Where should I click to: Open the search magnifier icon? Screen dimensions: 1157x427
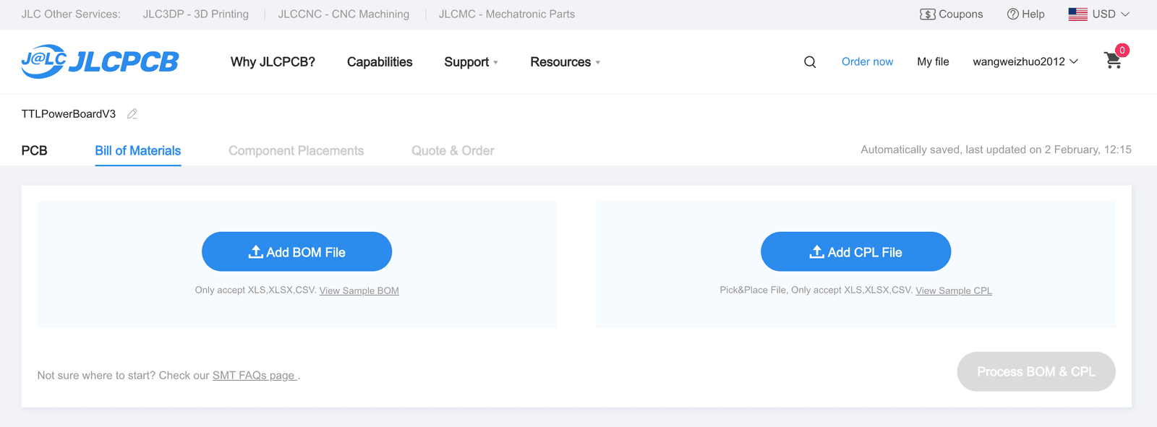[x=810, y=62]
